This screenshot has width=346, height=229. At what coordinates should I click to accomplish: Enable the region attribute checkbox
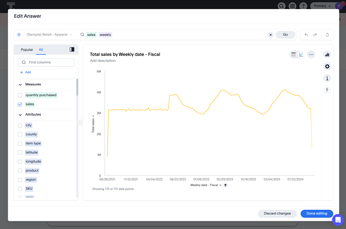(x=20, y=180)
